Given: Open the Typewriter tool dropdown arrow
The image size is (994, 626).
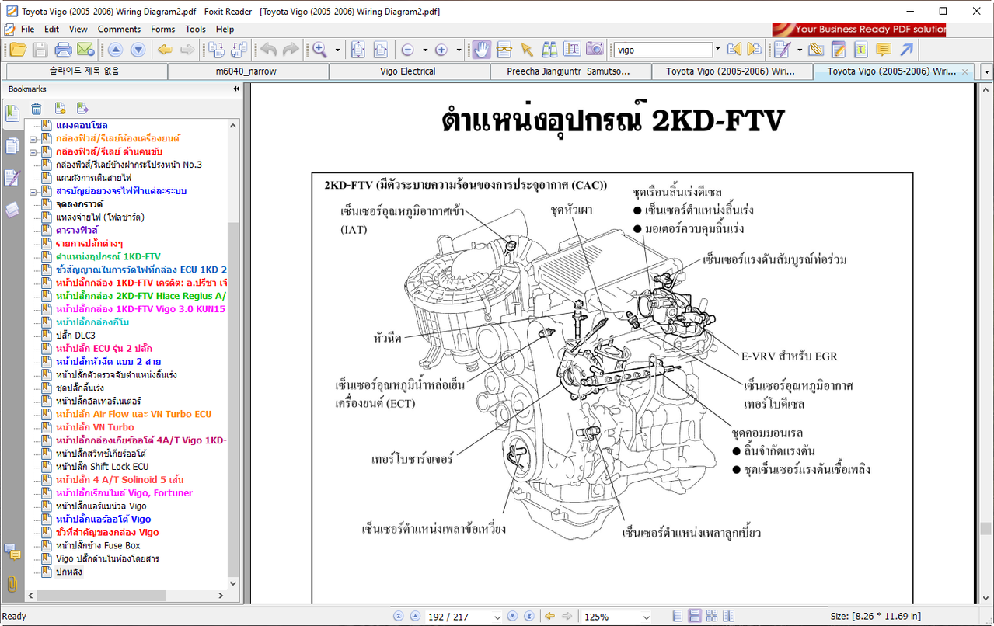Looking at the screenshot, I should [x=798, y=50].
